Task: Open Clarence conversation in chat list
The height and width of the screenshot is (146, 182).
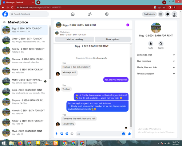Action: pos(24,61)
